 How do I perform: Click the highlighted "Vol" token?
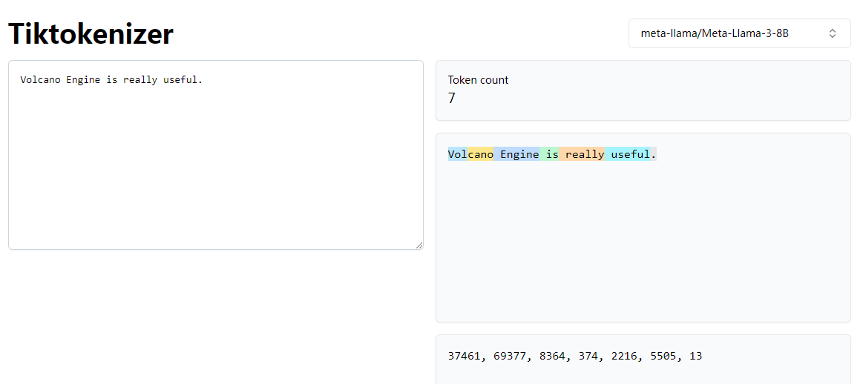pyautogui.click(x=457, y=155)
